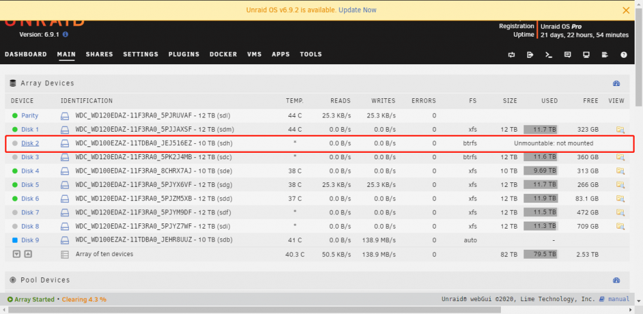
Task: Click the 9.69 TB used bar for Disk 4
Action: point(541,171)
